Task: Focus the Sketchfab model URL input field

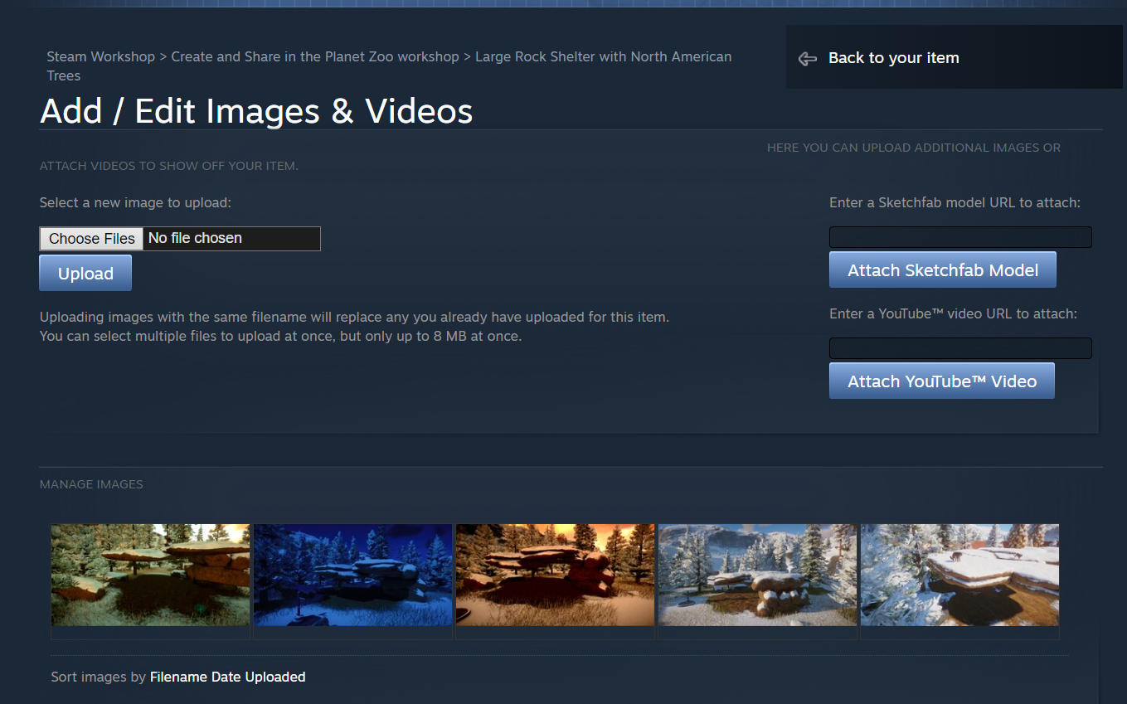Action: [960, 237]
